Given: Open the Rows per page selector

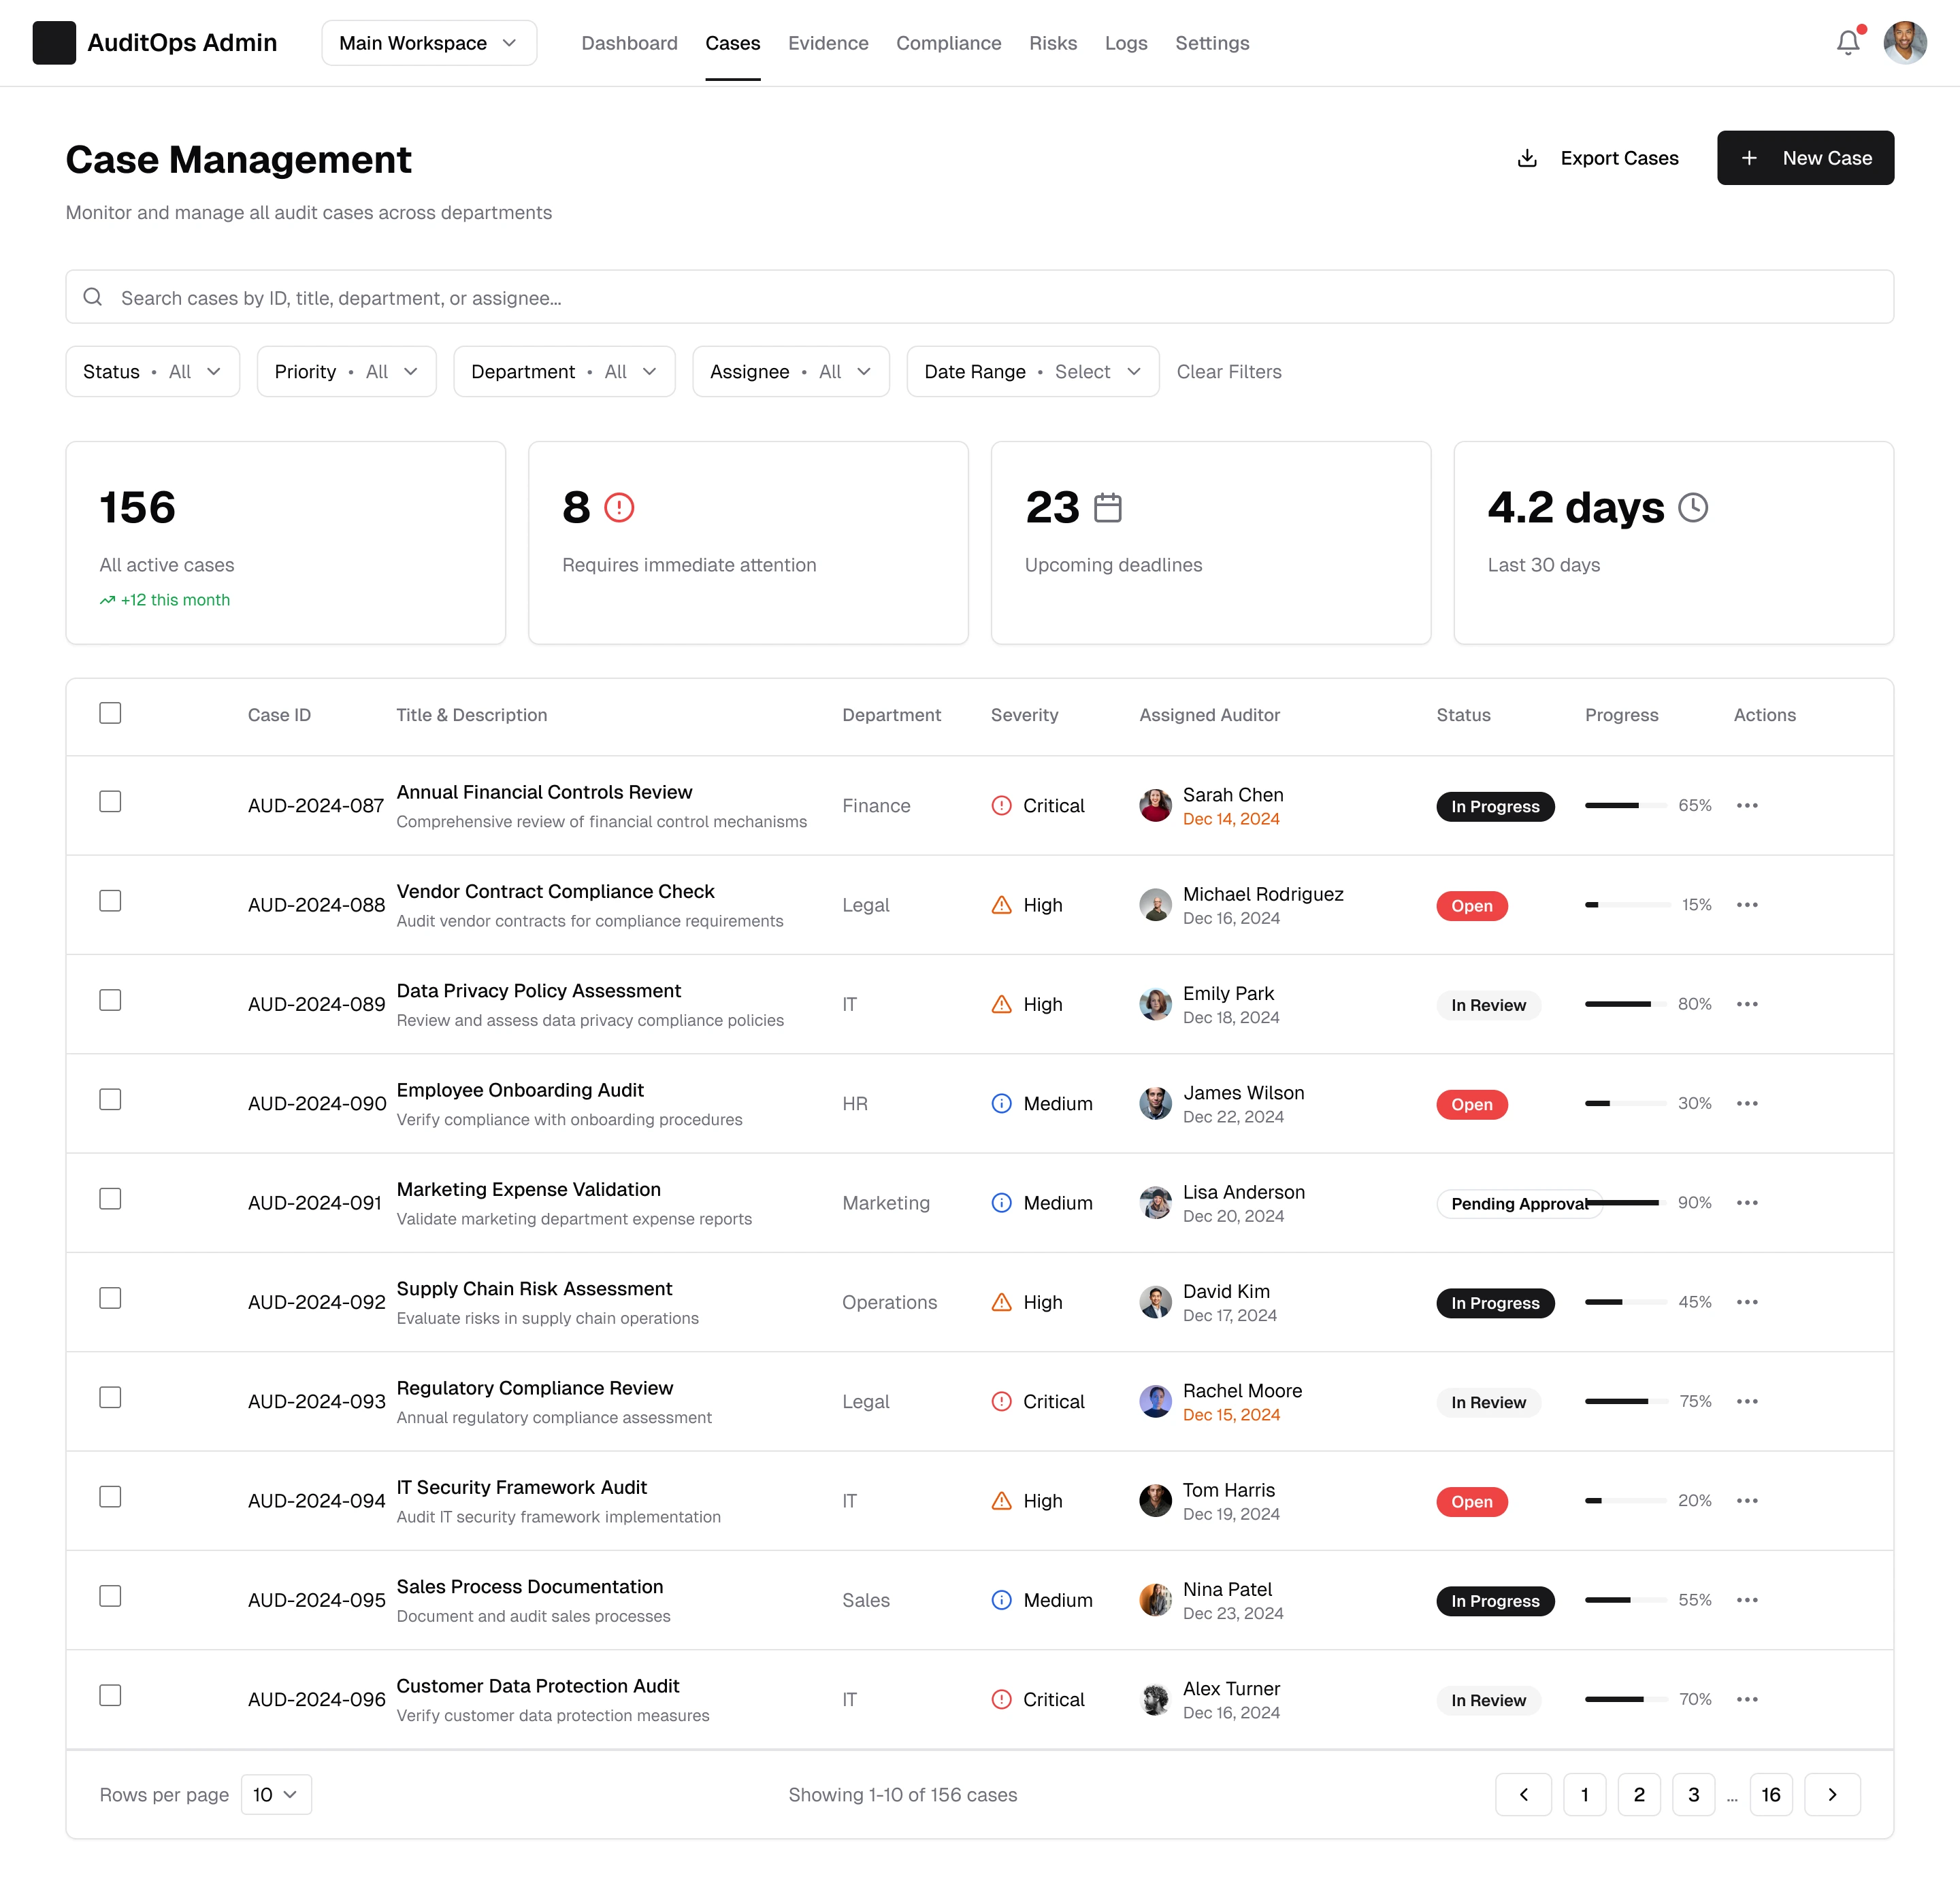Looking at the screenshot, I should tap(276, 1794).
